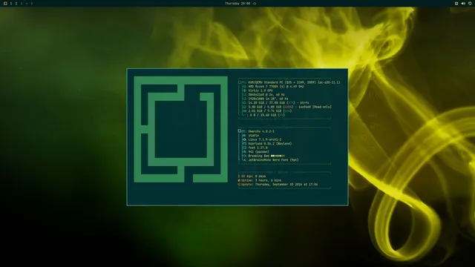Click the value '0 days' after OS Age
Image resolution: width=475 pixels, height=267 pixels.
261,177
